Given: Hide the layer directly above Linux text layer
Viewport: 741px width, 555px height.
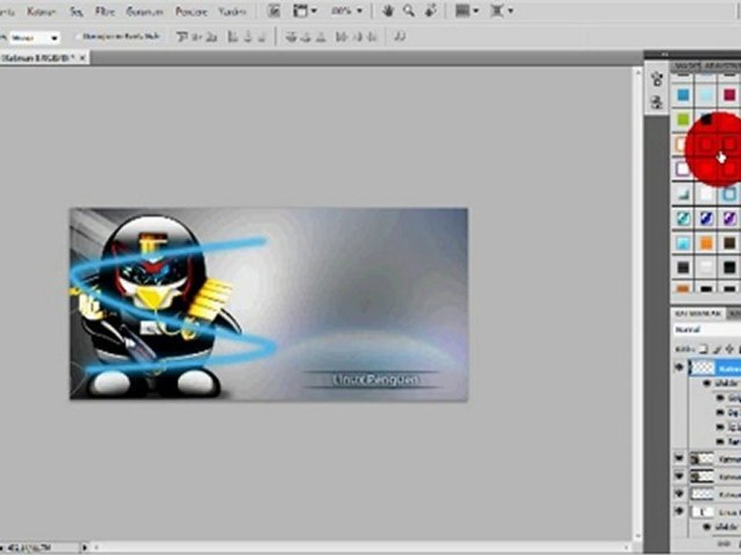Looking at the screenshot, I should coord(679,493).
